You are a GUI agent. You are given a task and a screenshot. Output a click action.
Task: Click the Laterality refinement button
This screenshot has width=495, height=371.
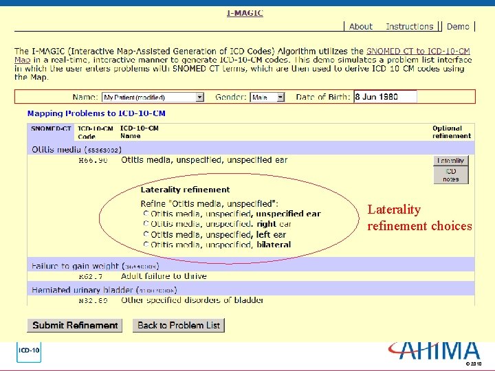click(450, 161)
